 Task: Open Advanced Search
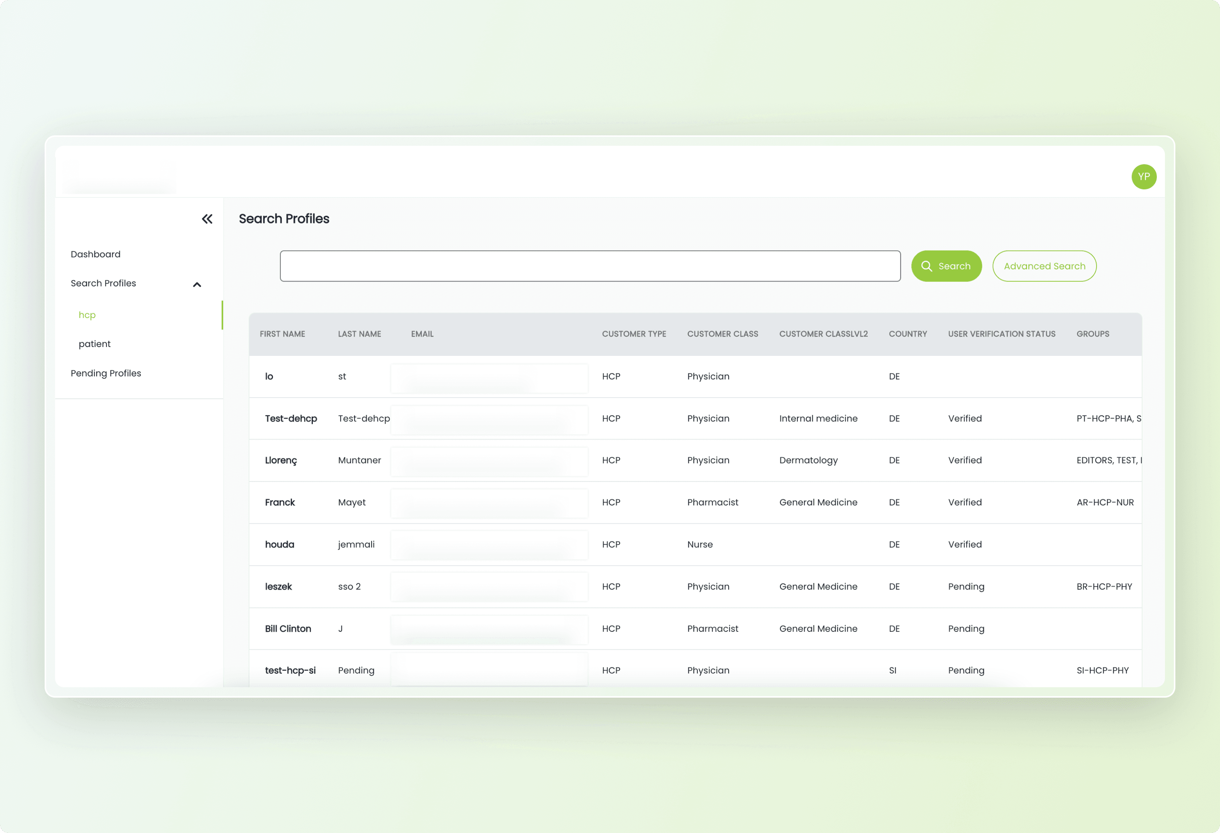click(x=1044, y=266)
